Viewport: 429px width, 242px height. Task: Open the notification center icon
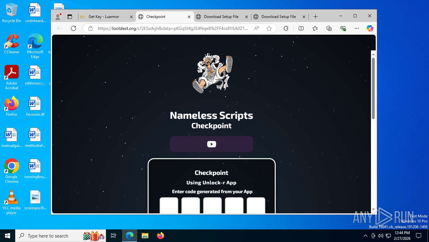coord(419,236)
